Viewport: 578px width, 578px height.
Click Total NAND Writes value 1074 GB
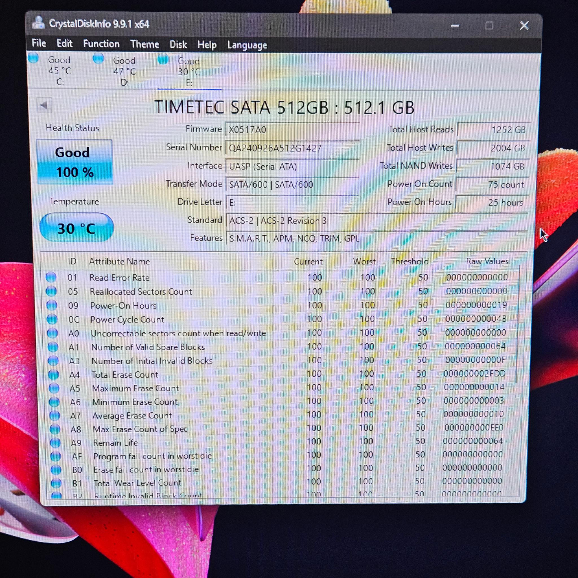pyautogui.click(x=493, y=166)
